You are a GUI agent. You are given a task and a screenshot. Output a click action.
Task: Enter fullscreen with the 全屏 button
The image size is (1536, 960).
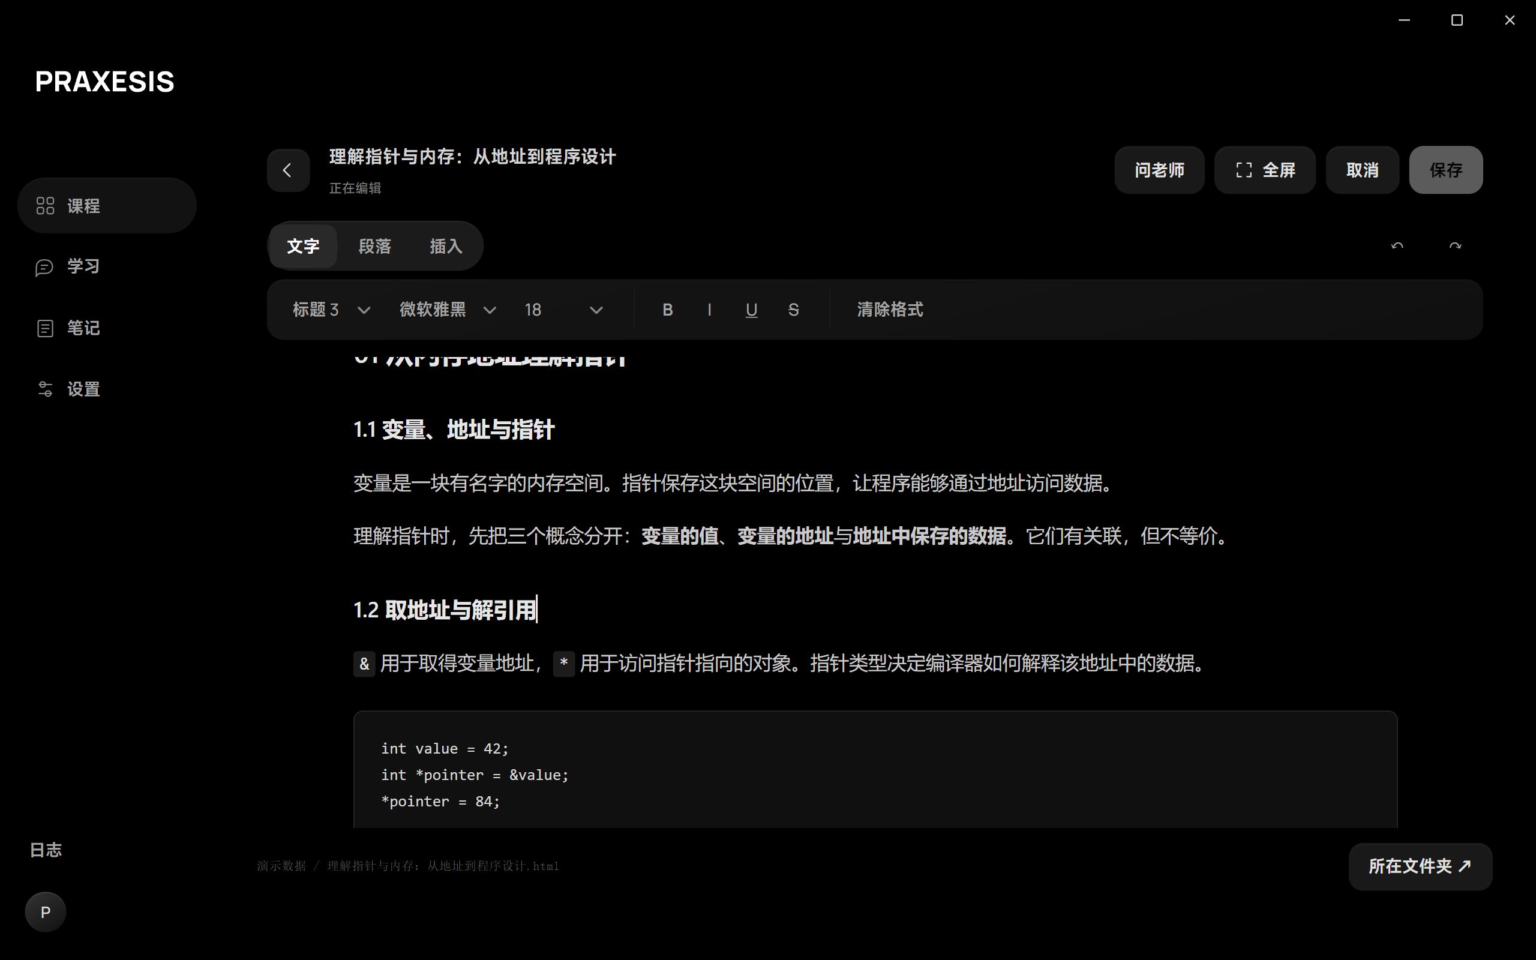[x=1265, y=170]
